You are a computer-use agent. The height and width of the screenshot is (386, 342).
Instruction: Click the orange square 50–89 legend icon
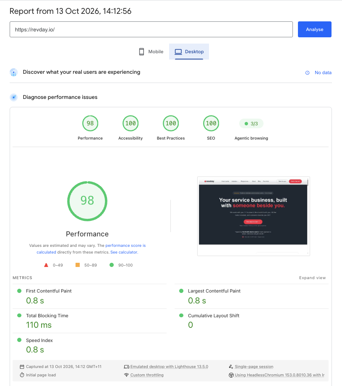pyautogui.click(x=77, y=265)
